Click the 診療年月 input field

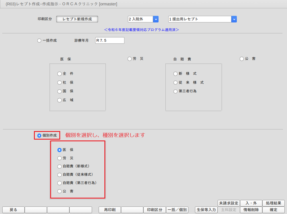[x=110, y=41]
